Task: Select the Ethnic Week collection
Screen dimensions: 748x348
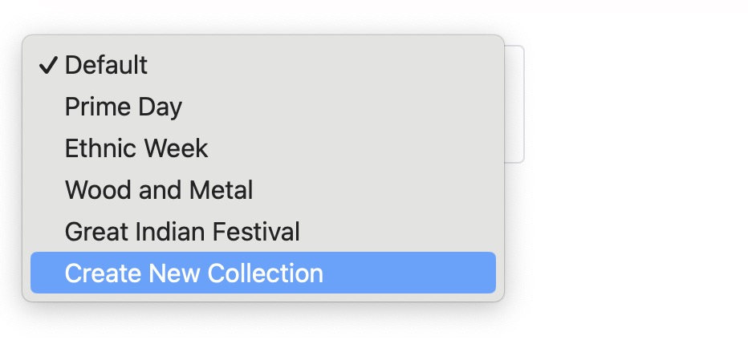Action: click(136, 148)
